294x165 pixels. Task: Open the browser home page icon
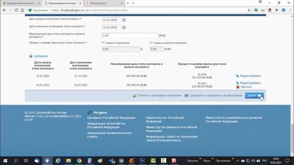(23, 10)
